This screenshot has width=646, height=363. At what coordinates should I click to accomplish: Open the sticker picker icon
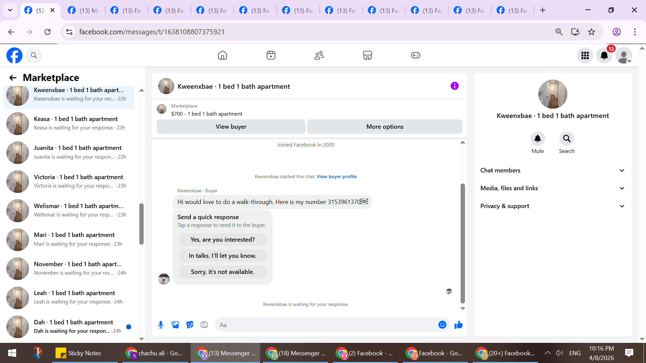(190, 325)
